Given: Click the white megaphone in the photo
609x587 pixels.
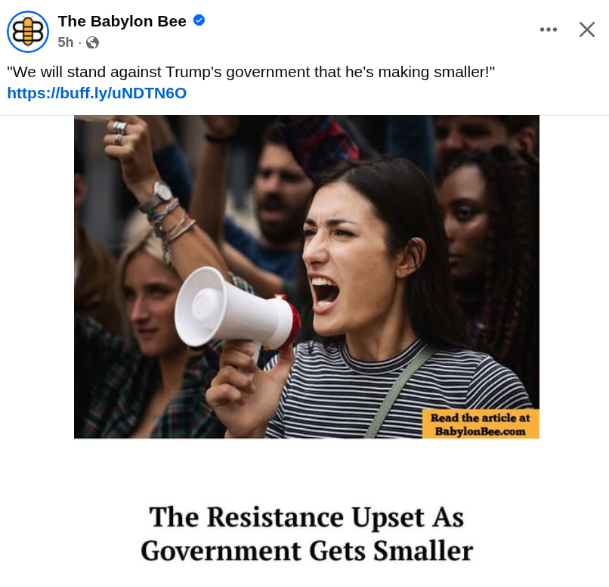Looking at the screenshot, I should [x=237, y=309].
